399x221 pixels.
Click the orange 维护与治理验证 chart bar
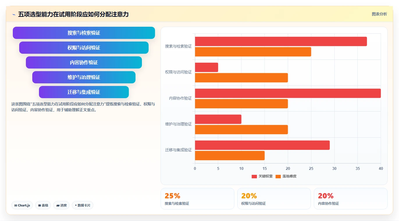(241, 130)
